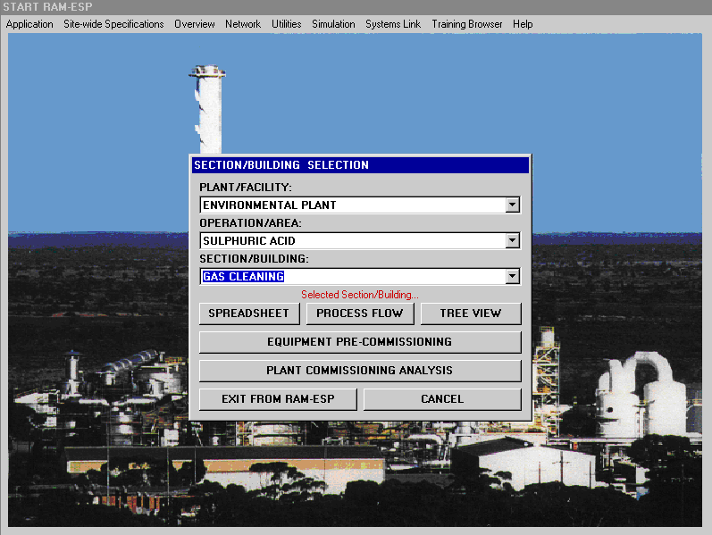Image resolution: width=712 pixels, height=535 pixels.
Task: Click the OPERATION/AREA: label
Action: [251, 223]
